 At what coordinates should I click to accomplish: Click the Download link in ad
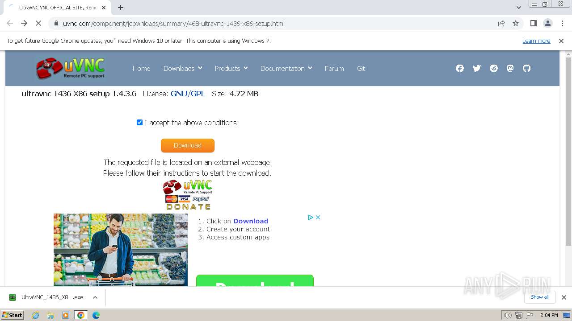251,221
